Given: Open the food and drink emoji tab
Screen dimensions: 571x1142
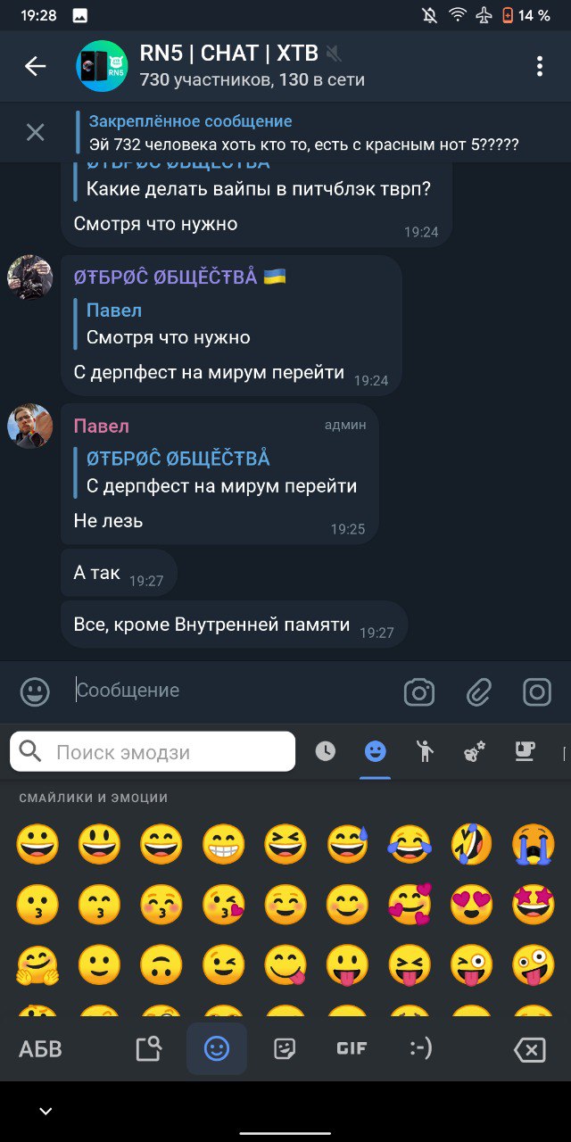Looking at the screenshot, I should pos(525,752).
